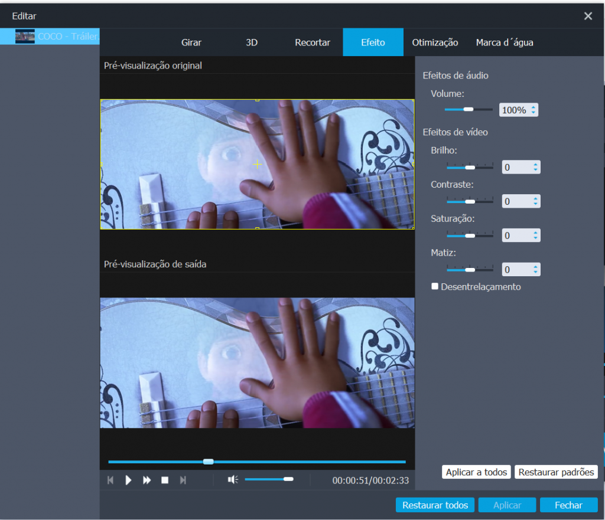Click the Brilho value stepper arrows
The width and height of the screenshot is (605, 520).
tap(535, 168)
